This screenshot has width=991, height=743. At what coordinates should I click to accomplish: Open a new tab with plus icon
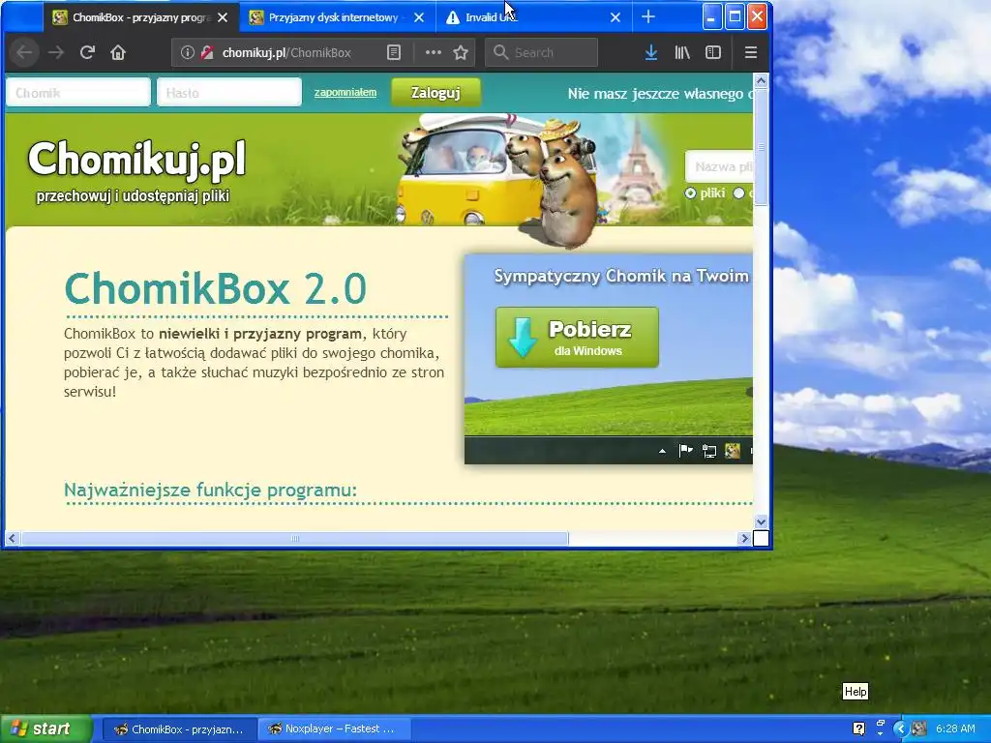click(647, 17)
